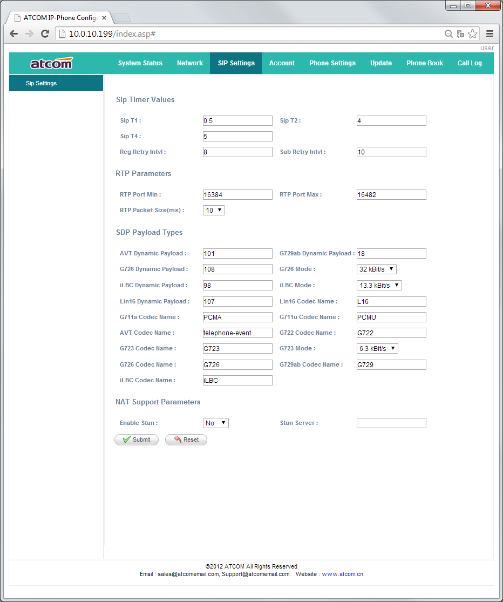Select Sip Settings in the left sidebar
This screenshot has width=503, height=602.
[x=42, y=84]
